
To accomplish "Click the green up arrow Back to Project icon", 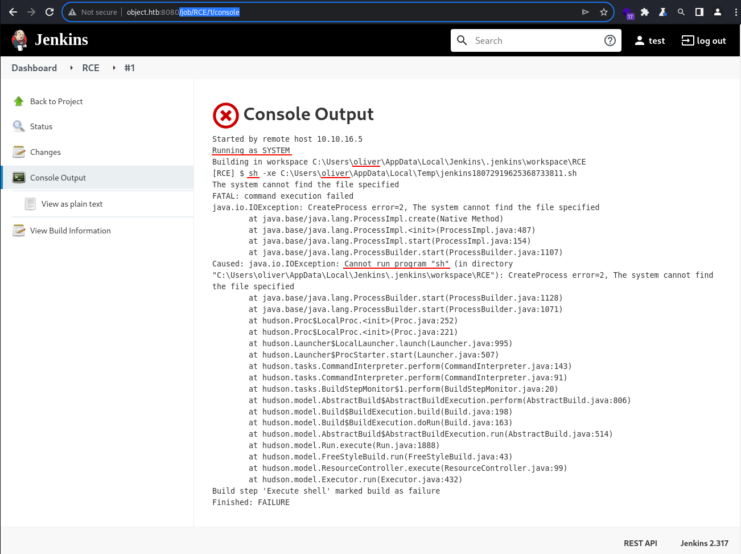I will pos(19,101).
